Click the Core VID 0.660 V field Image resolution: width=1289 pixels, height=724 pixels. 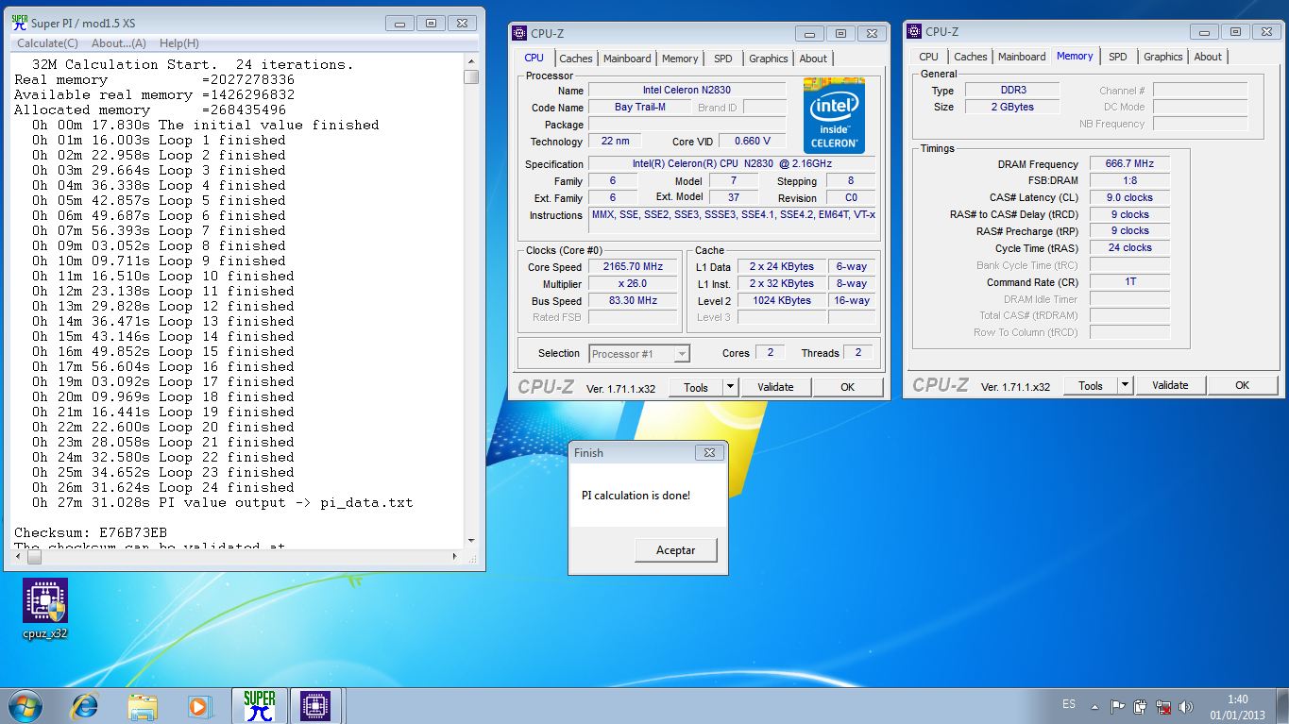pos(752,142)
